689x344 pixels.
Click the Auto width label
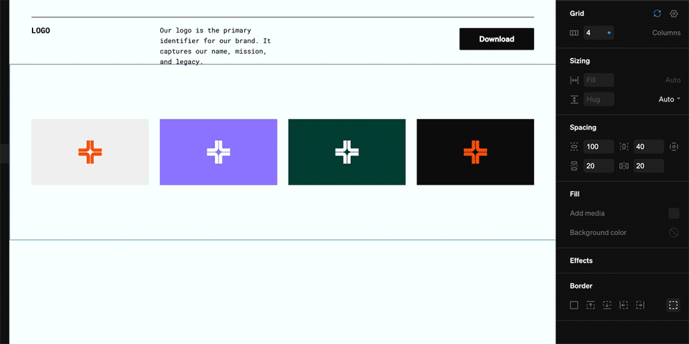click(x=673, y=80)
